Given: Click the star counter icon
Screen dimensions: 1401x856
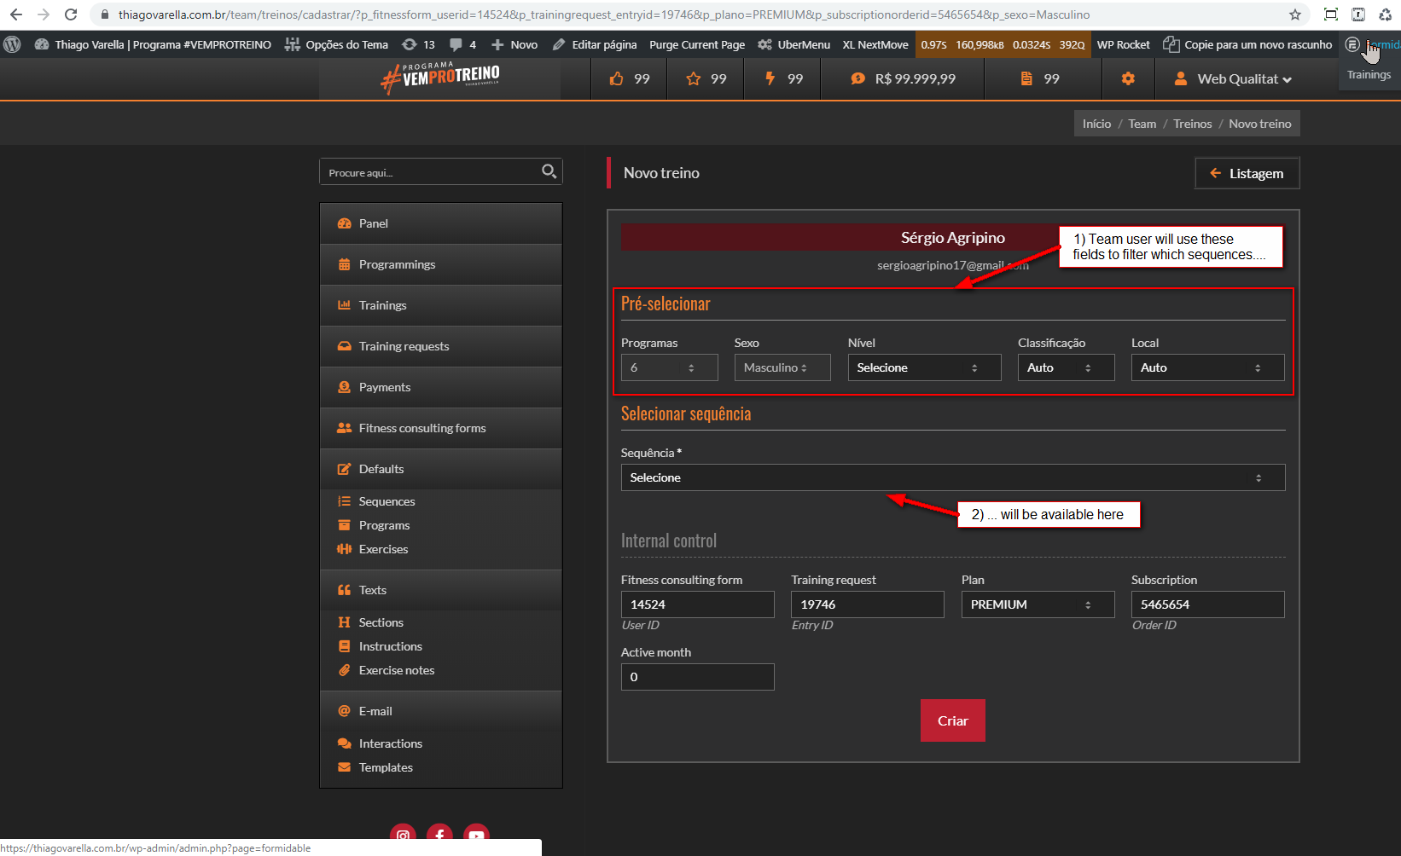Looking at the screenshot, I should 694,78.
